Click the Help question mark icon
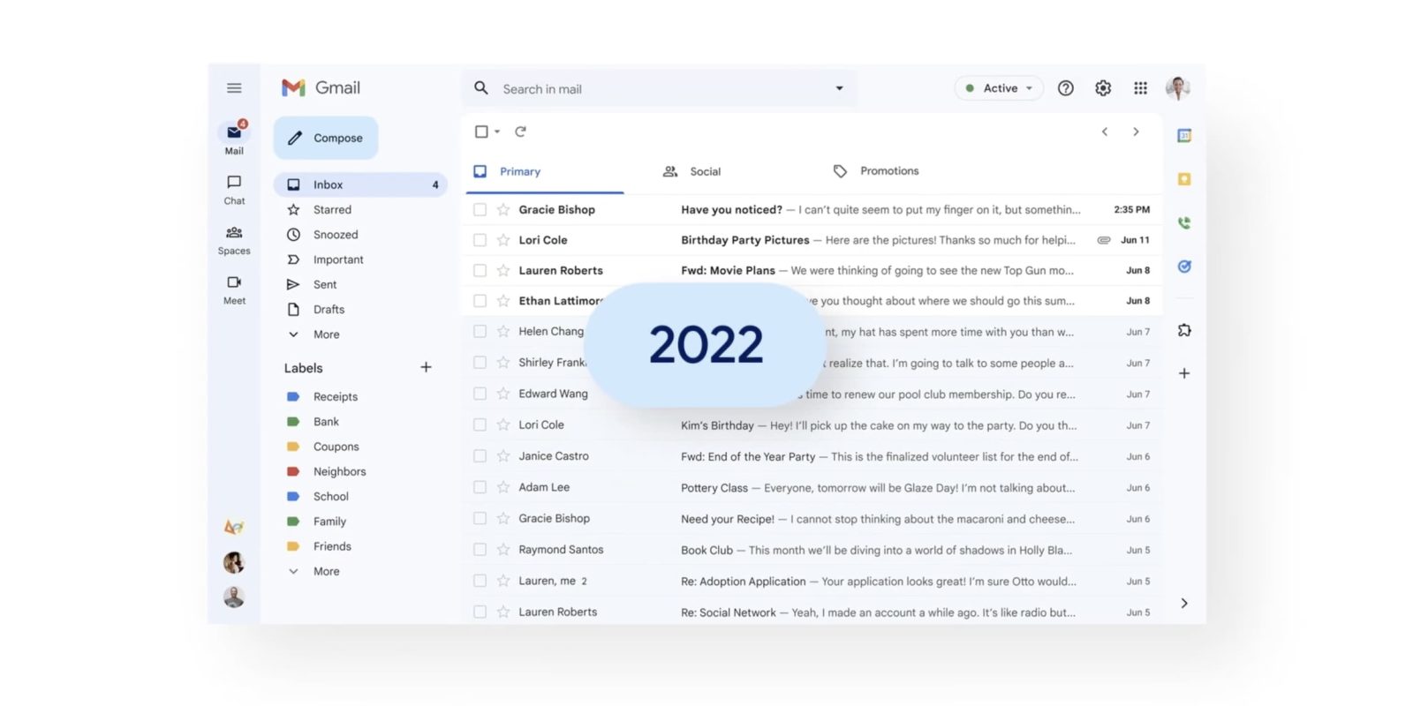Viewport: 1413px width, 706px height. pos(1066,88)
